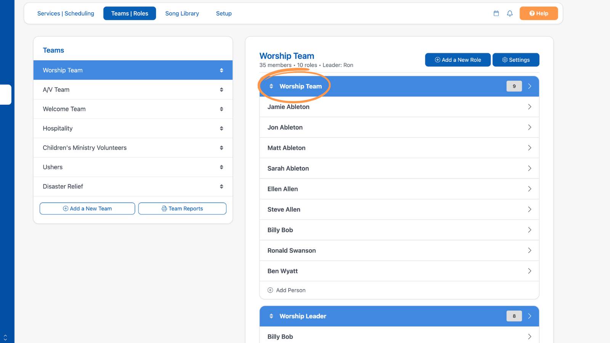
Task: Expand Jamie Ableton's row chevron
Action: (530, 107)
